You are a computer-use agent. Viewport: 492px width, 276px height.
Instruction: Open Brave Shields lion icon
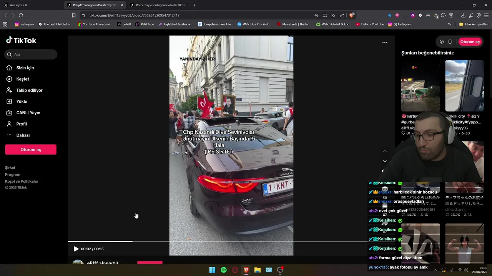(352, 15)
